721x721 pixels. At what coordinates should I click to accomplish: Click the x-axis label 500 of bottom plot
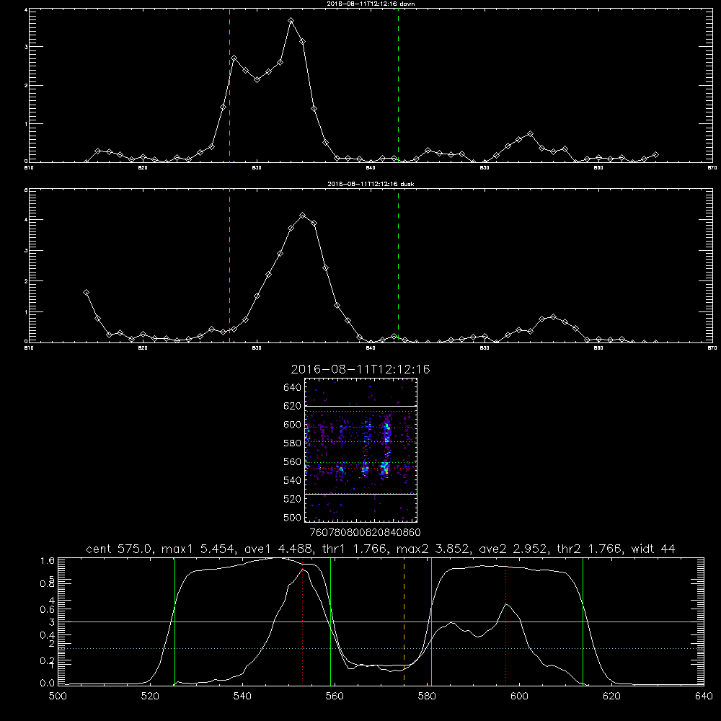(58, 696)
